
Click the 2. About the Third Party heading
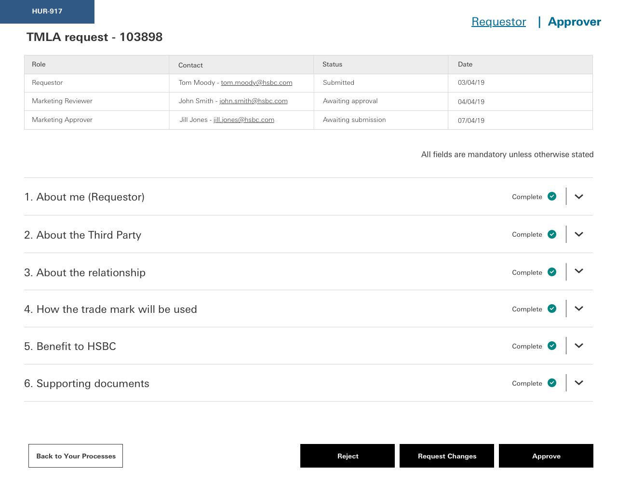[82, 235]
